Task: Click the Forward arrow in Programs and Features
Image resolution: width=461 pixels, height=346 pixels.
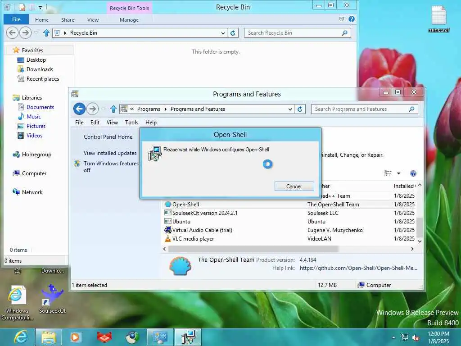Action: pos(93,109)
